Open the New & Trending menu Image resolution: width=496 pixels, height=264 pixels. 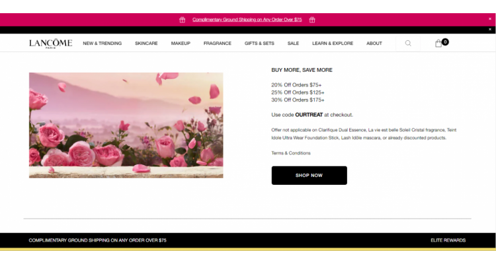[102, 44]
